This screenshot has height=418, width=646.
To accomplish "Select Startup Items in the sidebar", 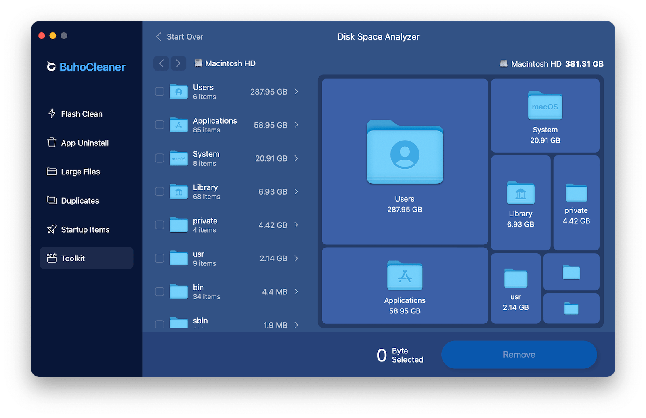I will [x=84, y=229].
